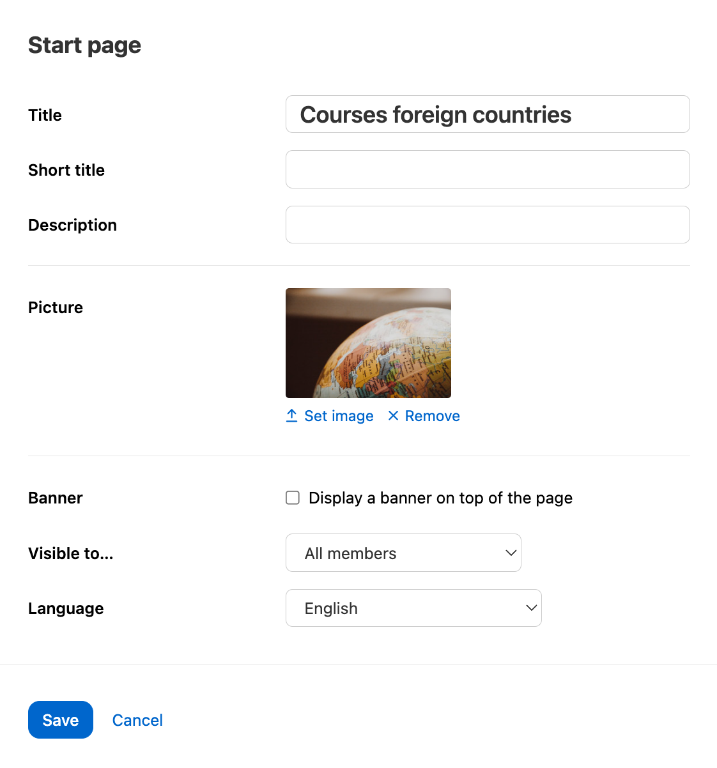Open the 'All members' visibility dropdown
The width and height of the screenshot is (717, 768).
coord(403,553)
